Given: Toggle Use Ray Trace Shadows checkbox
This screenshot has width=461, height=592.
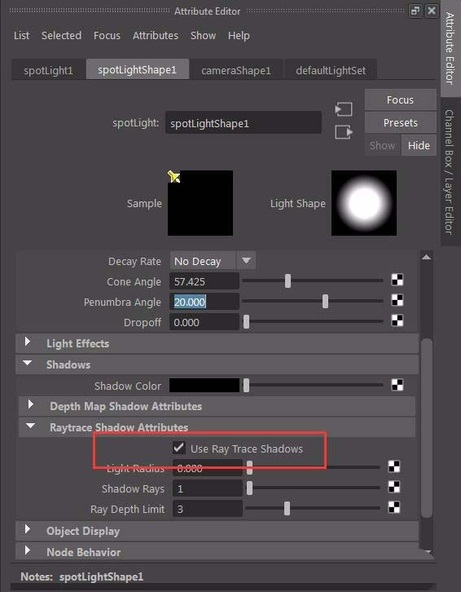Looking at the screenshot, I should 179,448.
